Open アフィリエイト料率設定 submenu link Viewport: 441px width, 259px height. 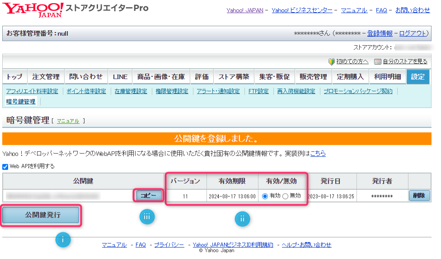click(32, 91)
